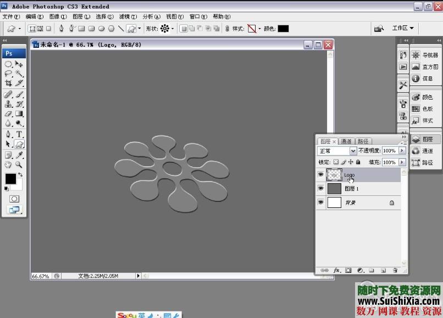This screenshot has height=318, width=443.
Task: Enable lock transparent pixels option
Action: [336, 162]
